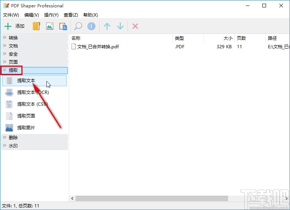Select 提取页面 option
290x210 pixels.
[34, 116]
